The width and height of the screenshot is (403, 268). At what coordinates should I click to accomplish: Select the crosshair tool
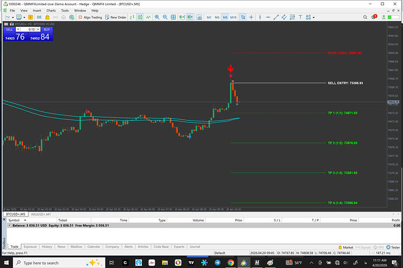pyautogui.click(x=251, y=17)
